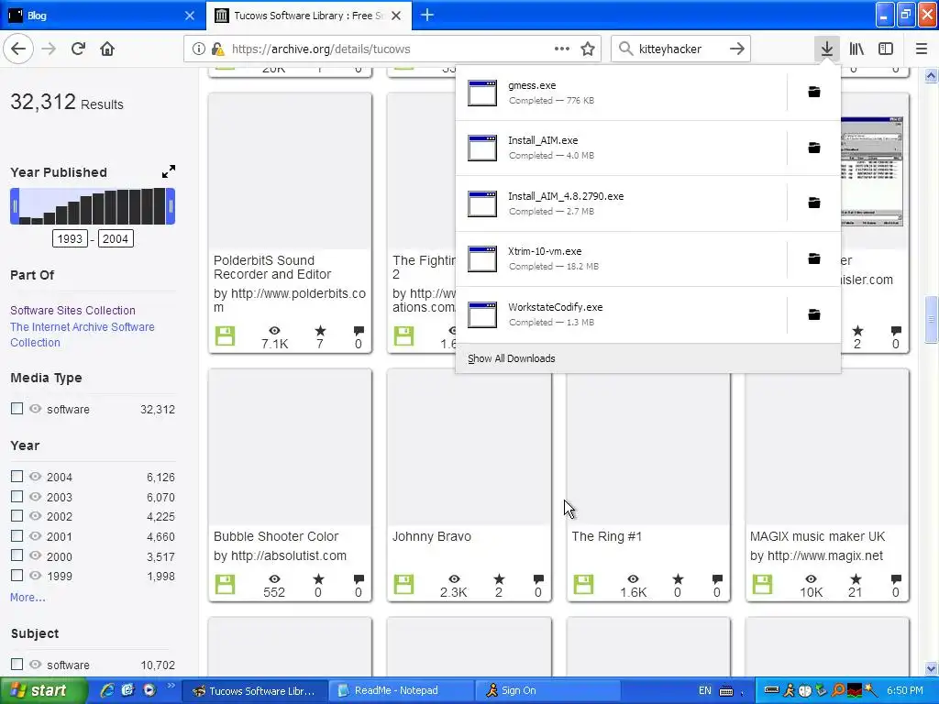939x704 pixels.
Task: Click the EN language indicator
Action: point(705,690)
